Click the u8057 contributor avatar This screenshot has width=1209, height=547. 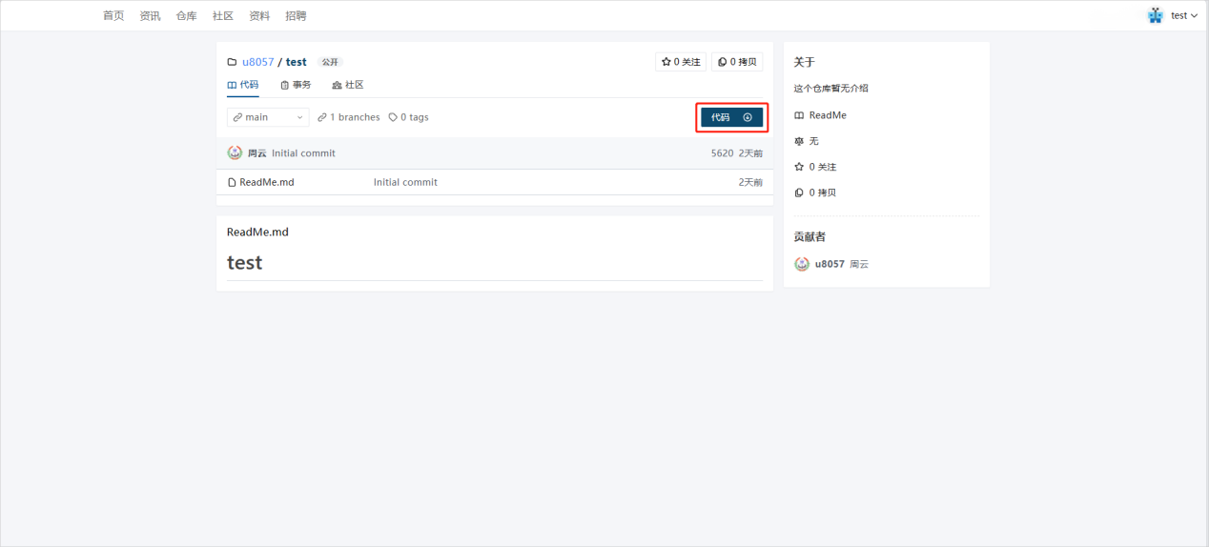(x=802, y=264)
